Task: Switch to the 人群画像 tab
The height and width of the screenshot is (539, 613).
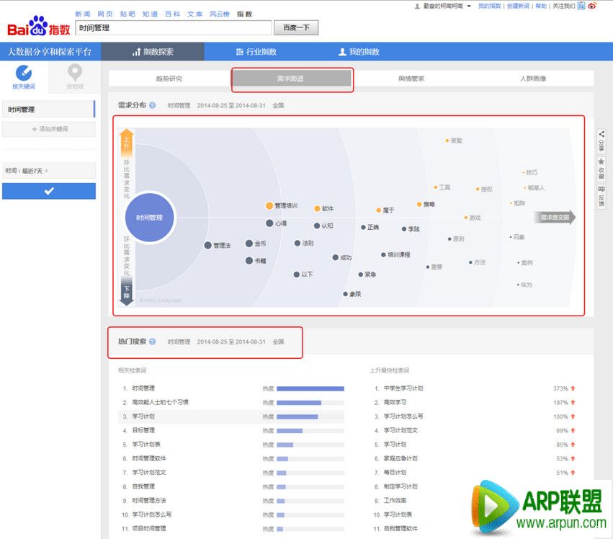Action: click(533, 79)
